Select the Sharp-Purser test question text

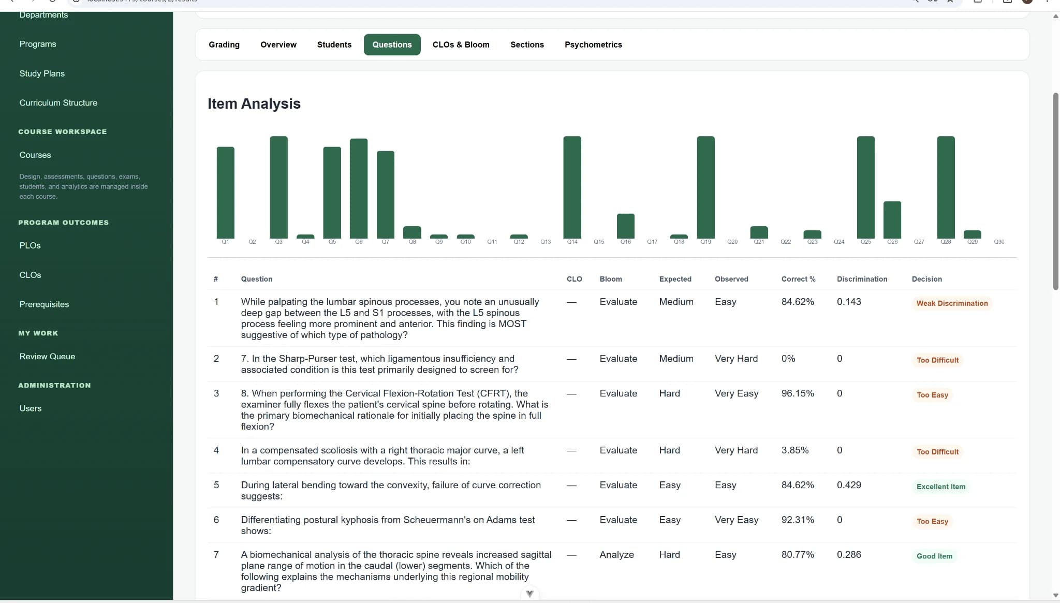pyautogui.click(x=379, y=364)
